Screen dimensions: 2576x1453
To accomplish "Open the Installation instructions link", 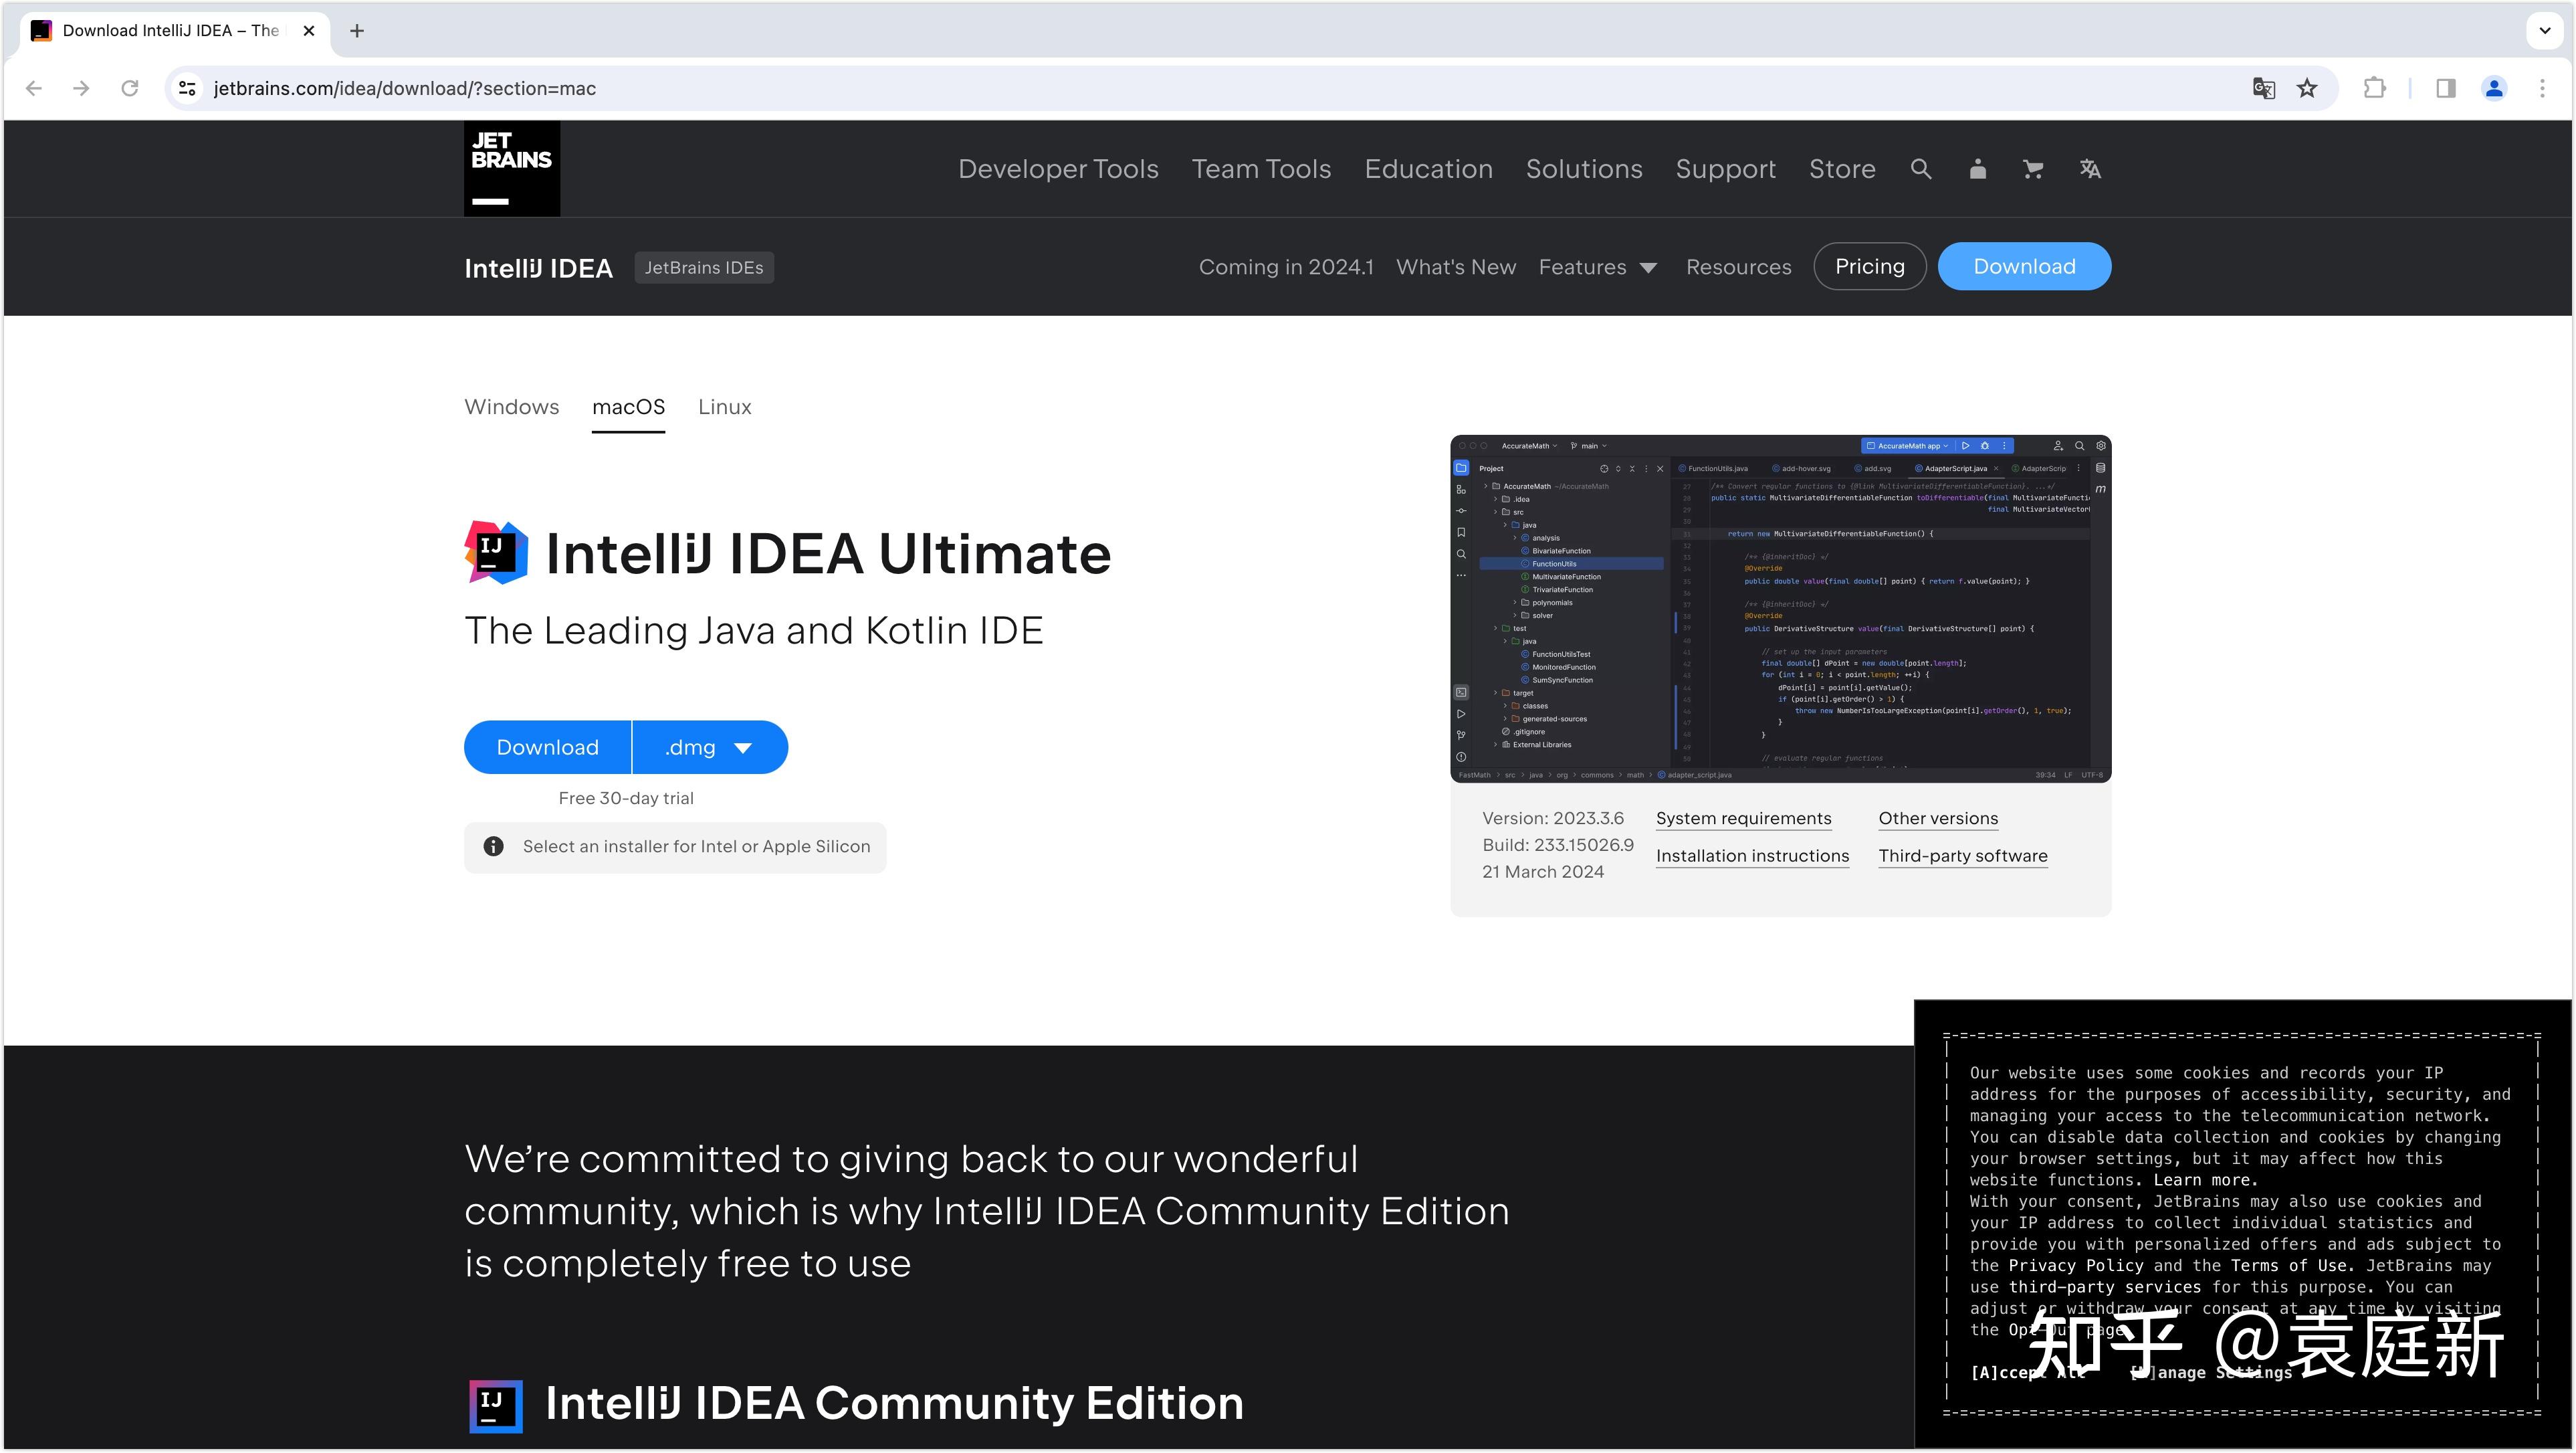I will (1752, 855).
